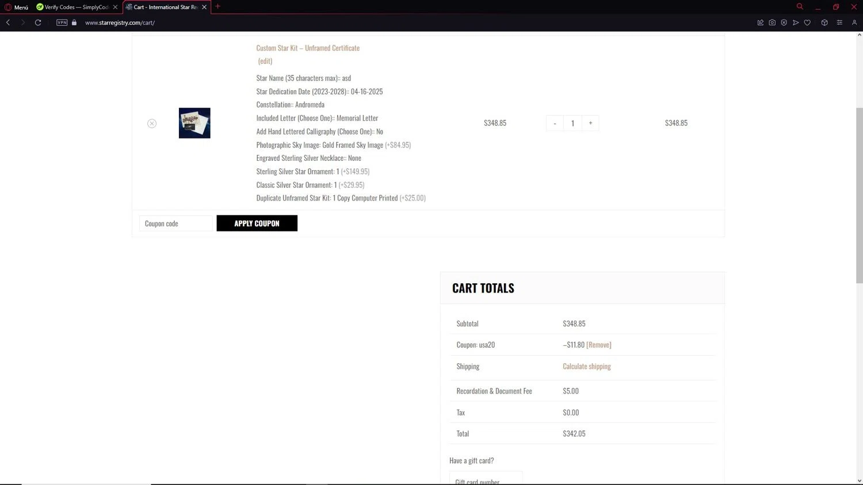This screenshot has width=863, height=485.
Task: Open the easy setup sliders icon
Action: [839, 22]
